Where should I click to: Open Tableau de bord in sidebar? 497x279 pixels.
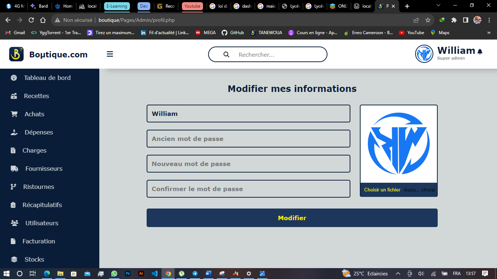(x=47, y=78)
